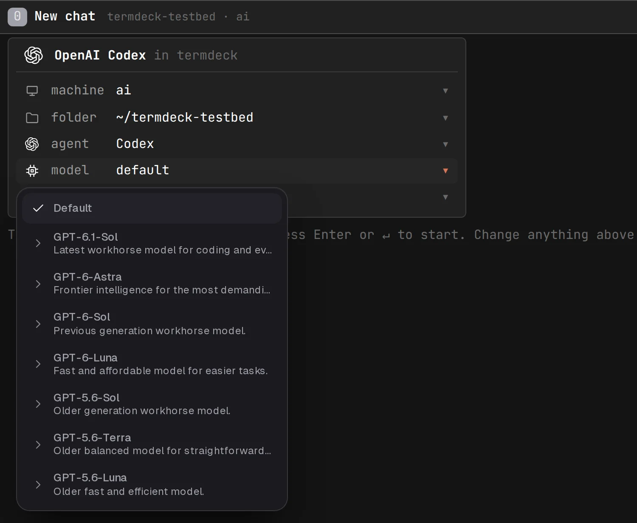Expand the GPT-6.1-Sol submenu chevron
The height and width of the screenshot is (523, 637).
coord(38,243)
